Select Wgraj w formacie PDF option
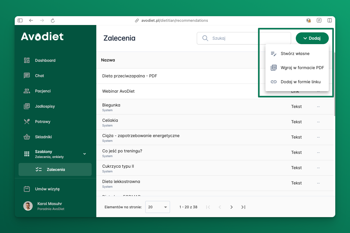Image resolution: width=350 pixels, height=233 pixels. (302, 68)
